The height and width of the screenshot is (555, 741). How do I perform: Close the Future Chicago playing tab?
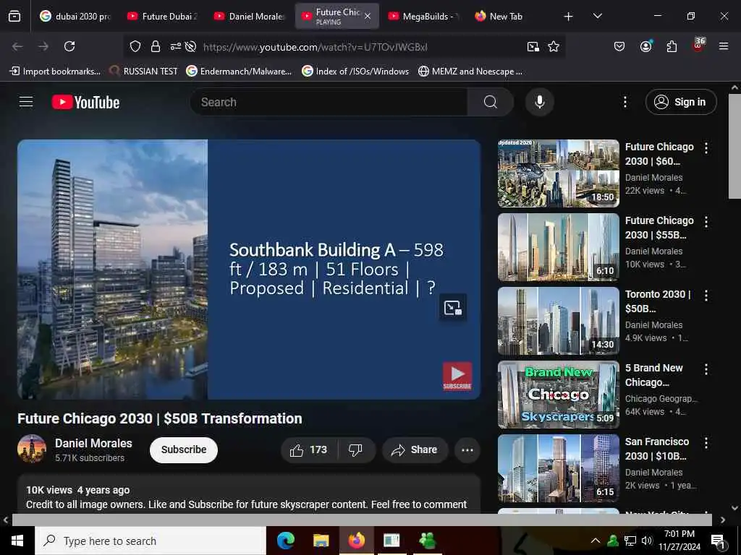[x=368, y=16]
